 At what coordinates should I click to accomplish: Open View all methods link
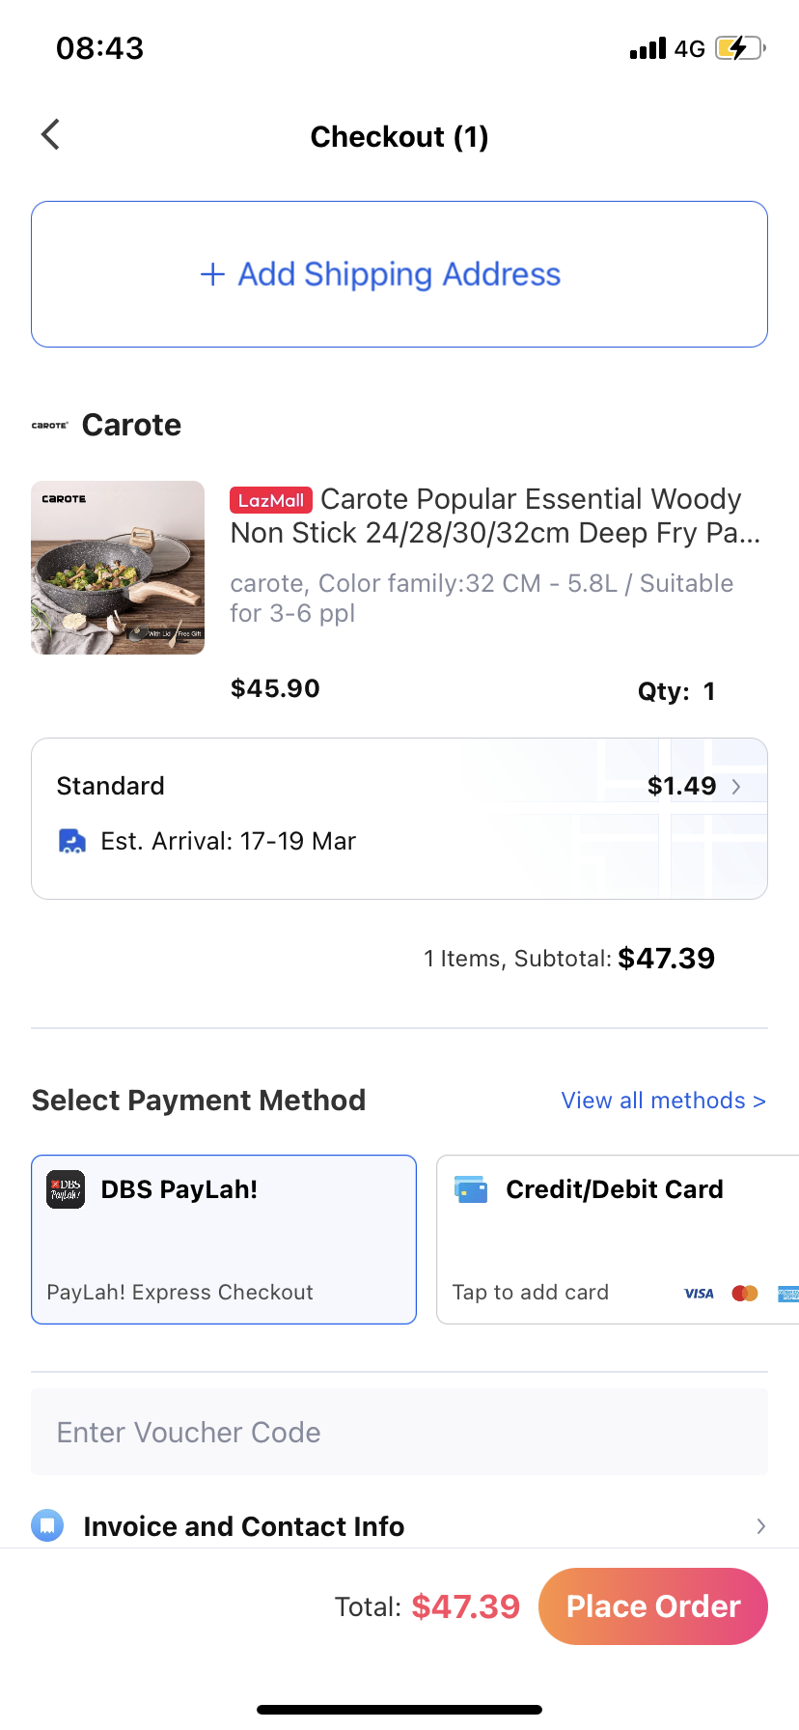click(663, 1101)
